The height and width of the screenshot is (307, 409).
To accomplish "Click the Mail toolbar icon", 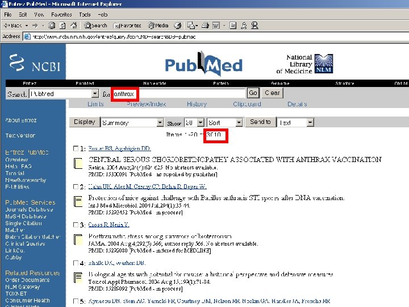I will (191, 26).
